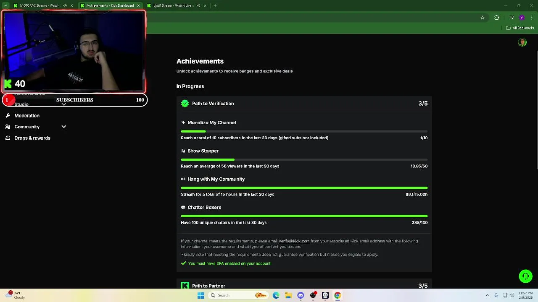Open the 11:57 PM clock and date

coord(525,295)
